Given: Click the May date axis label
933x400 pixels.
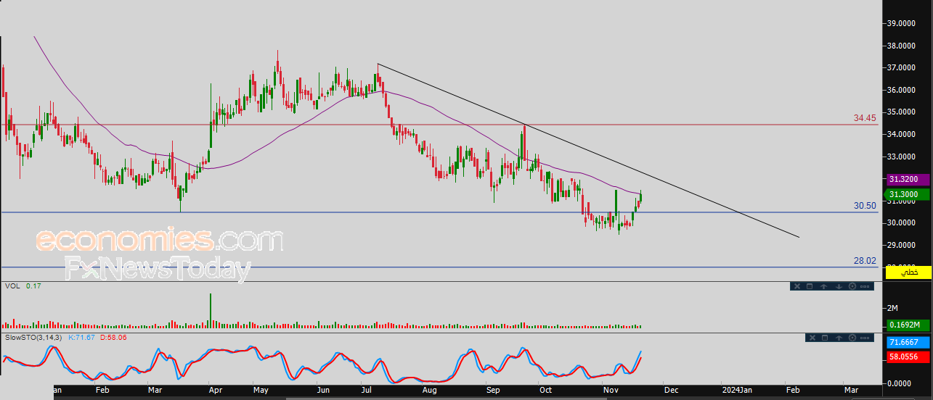Looking at the screenshot, I should [261, 390].
